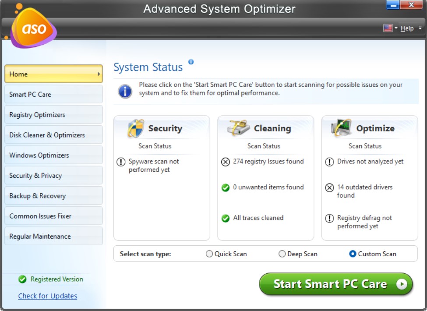Screen dimensions: 427x311
Task: Select the Deep Scan option
Action: click(282, 254)
